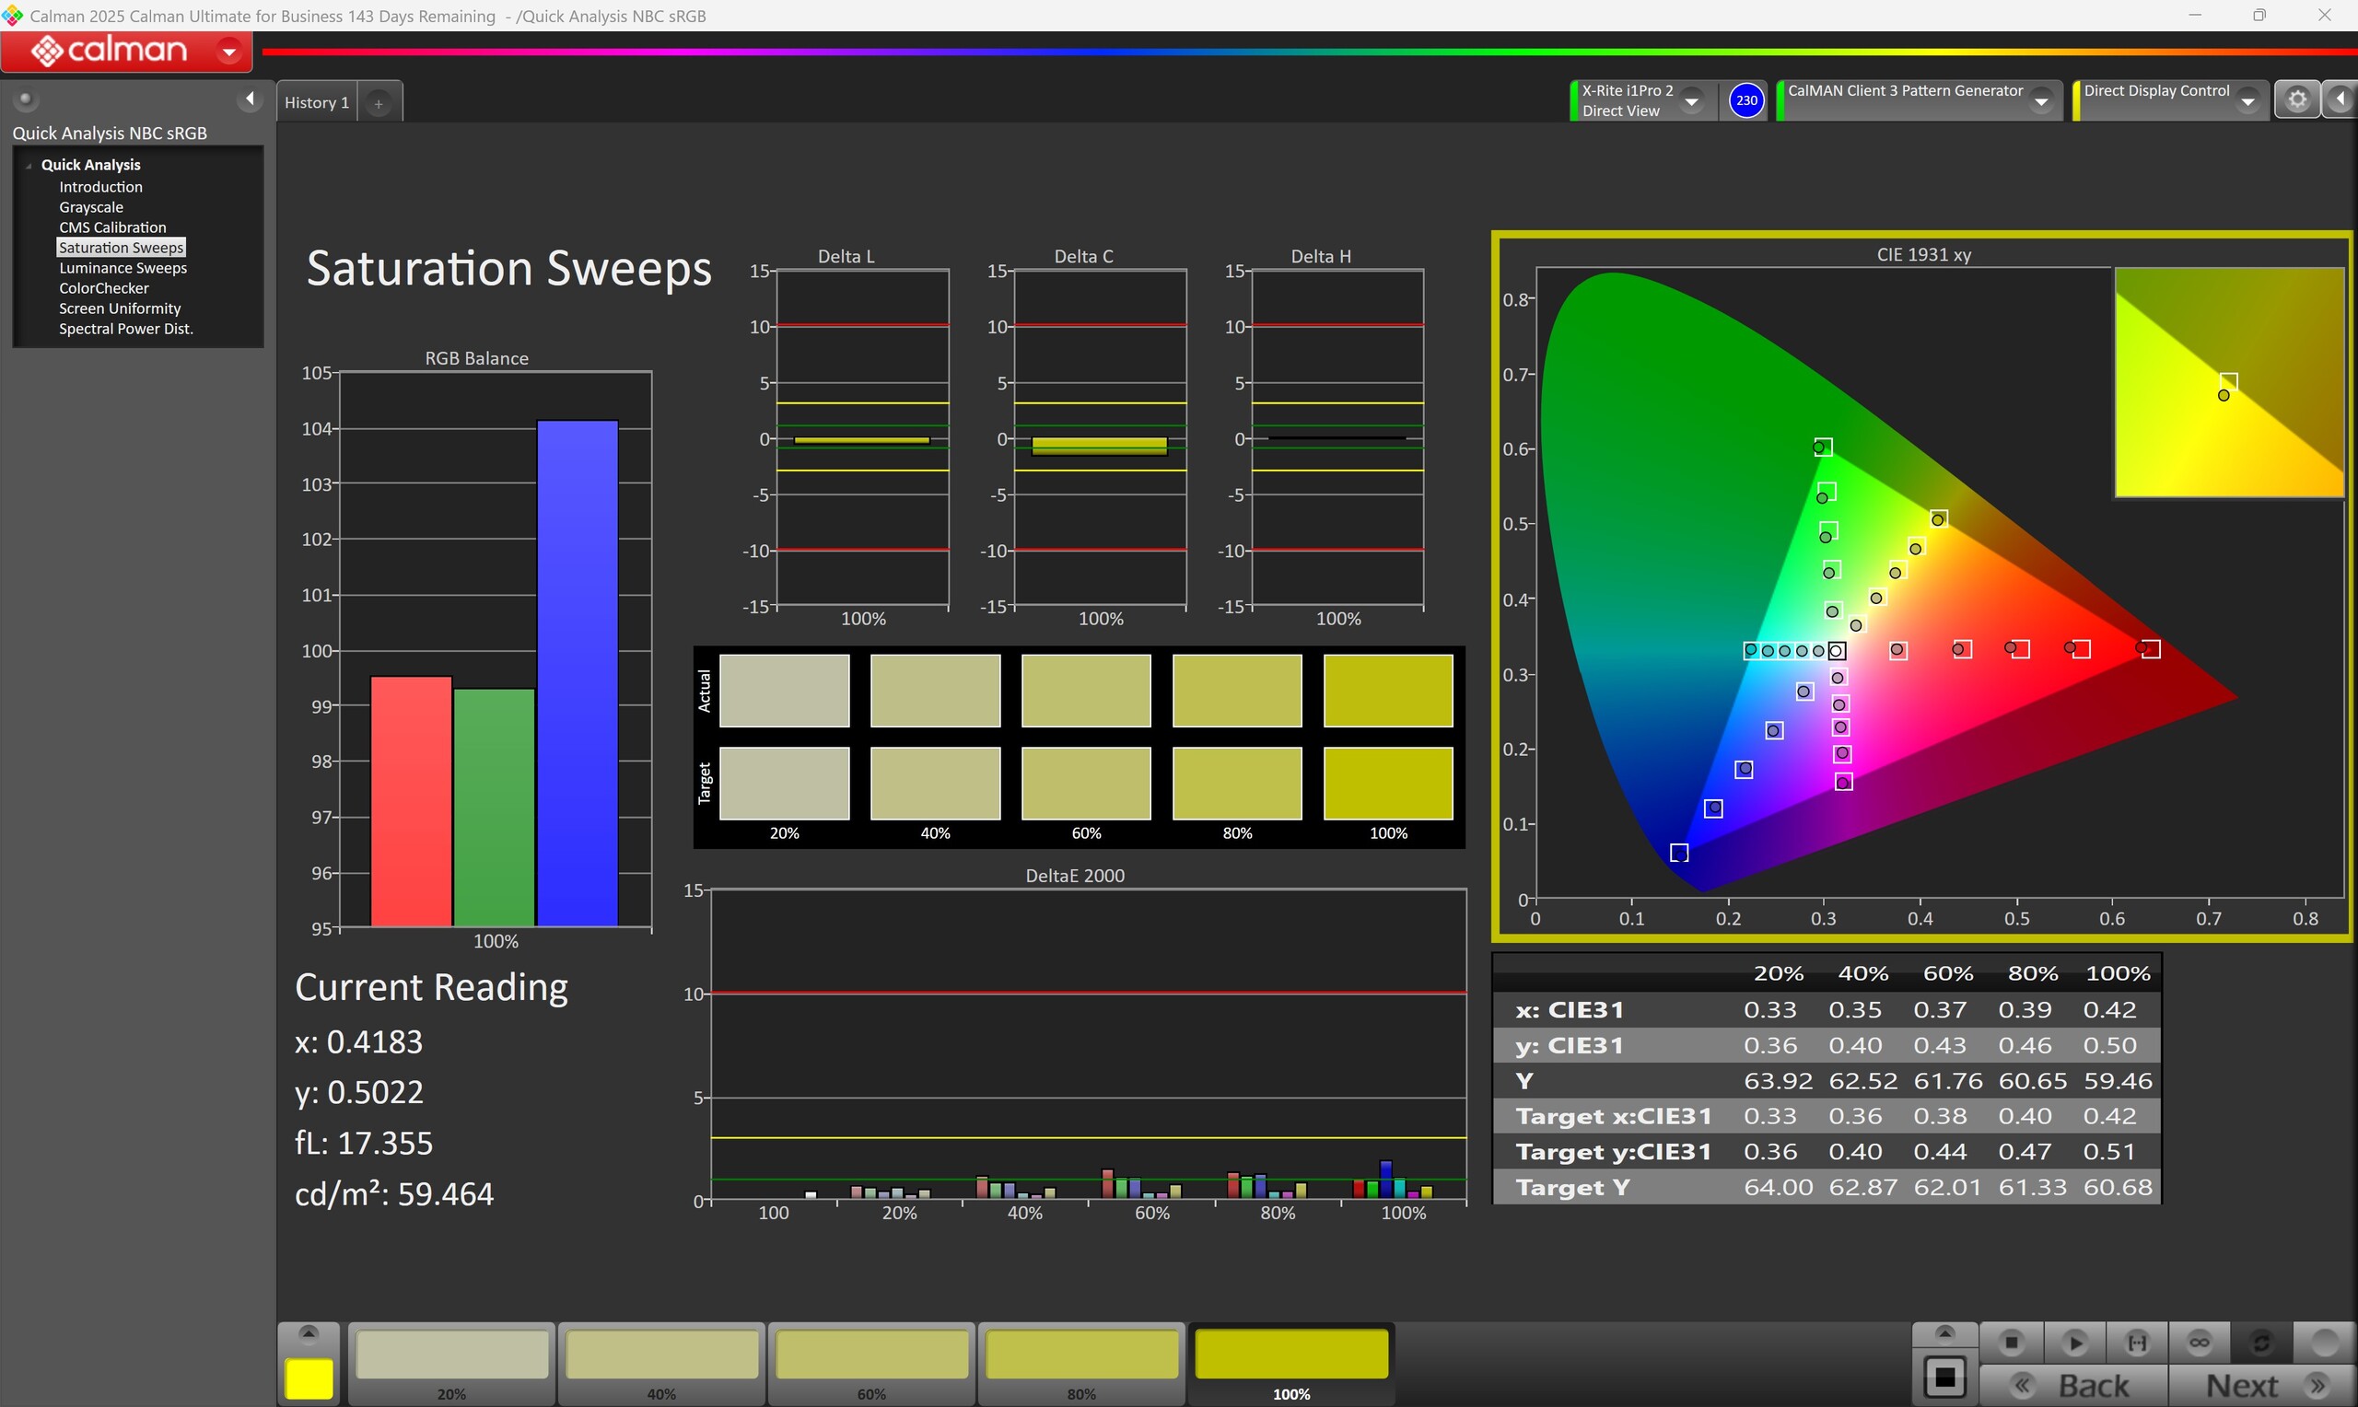Open Luminance Sweeps in the workflow list
2358x1407 pixels.
(x=123, y=268)
